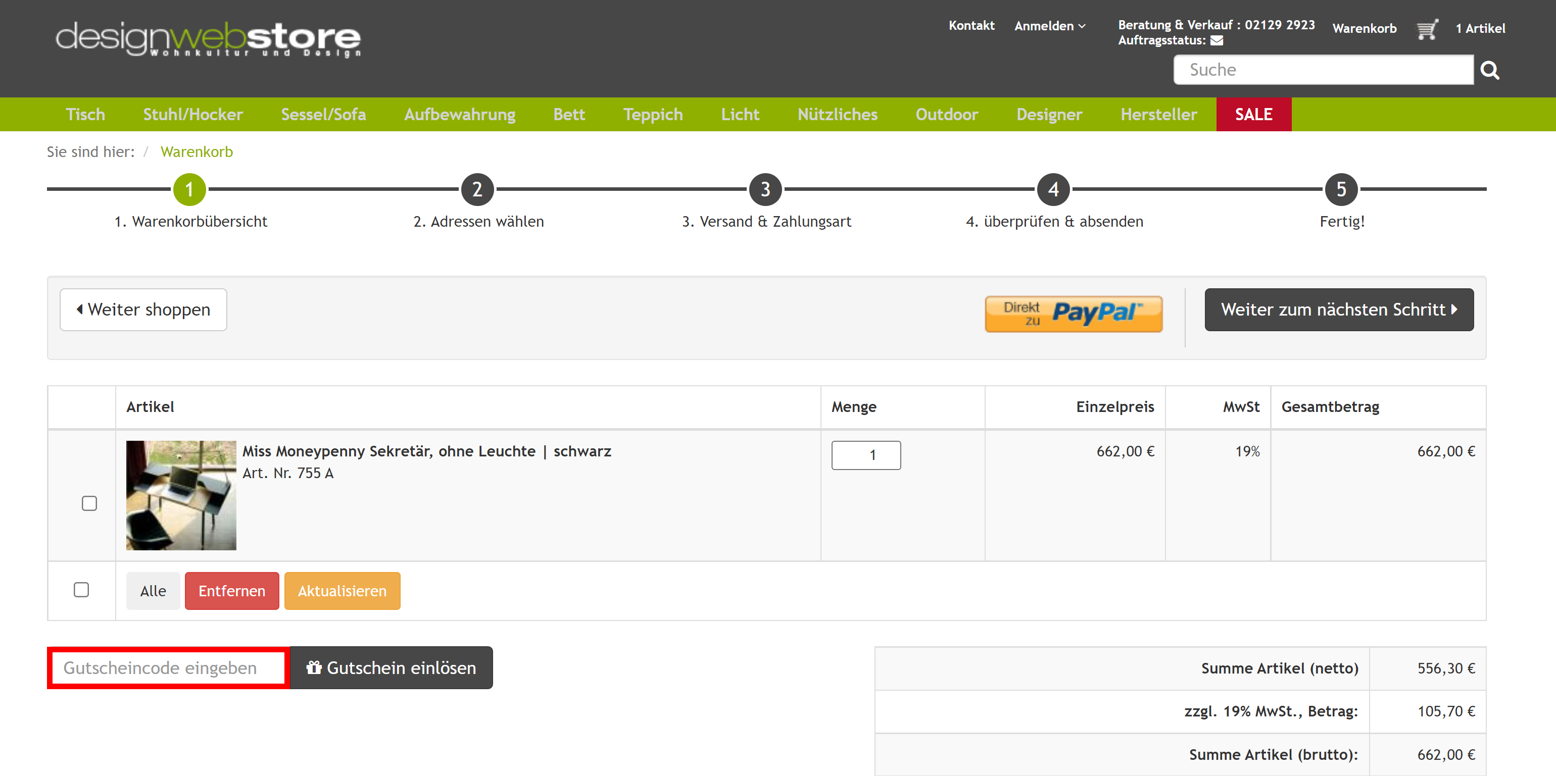
Task: Tick the select-all checkbox beside Alle
Action: (81, 589)
